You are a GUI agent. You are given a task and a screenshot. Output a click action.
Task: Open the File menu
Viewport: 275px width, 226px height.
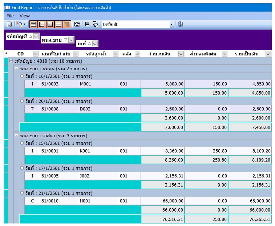[x=10, y=16]
